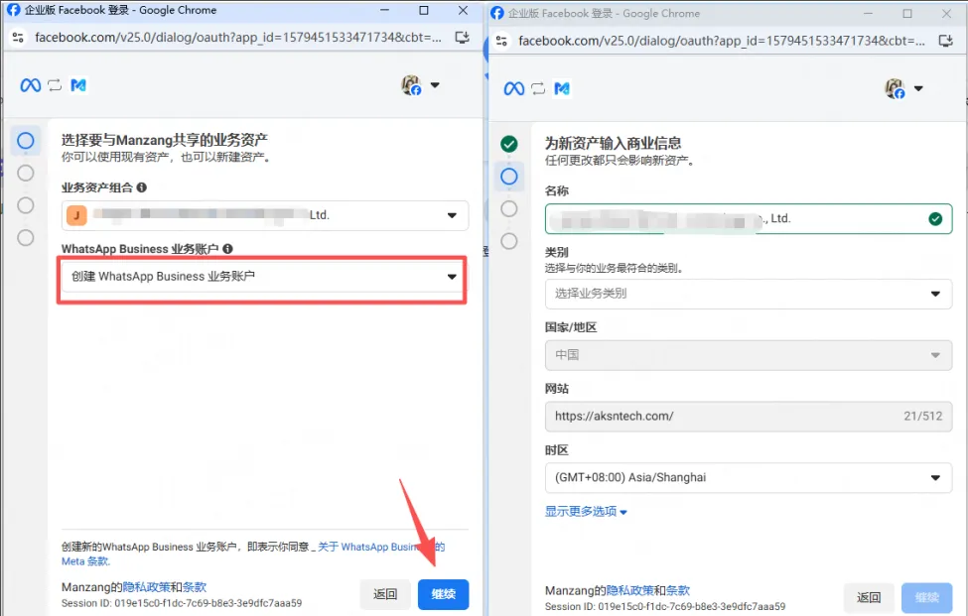Select current second step circle in right window

point(508,177)
